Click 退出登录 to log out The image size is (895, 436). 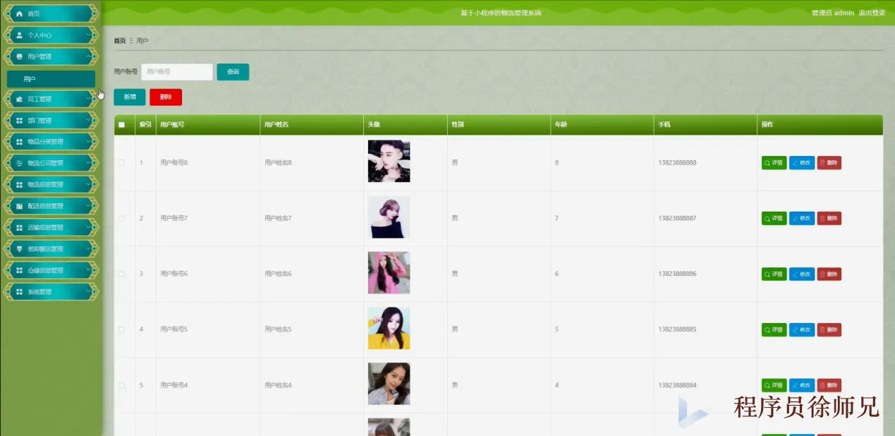point(872,13)
